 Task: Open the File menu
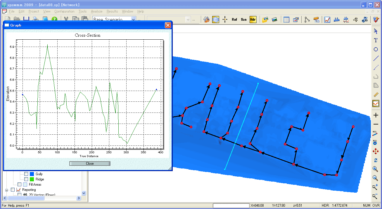tap(12, 11)
